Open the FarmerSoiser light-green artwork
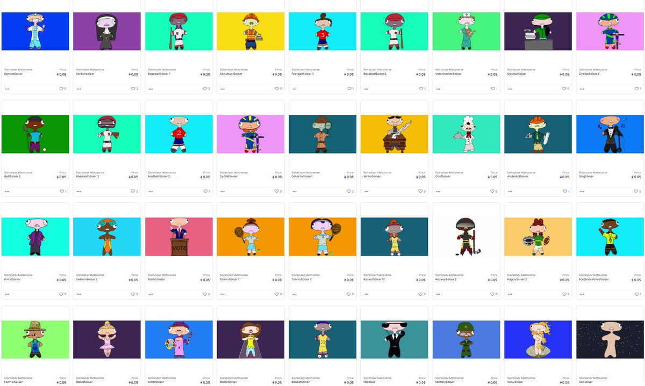This screenshot has width=645, height=386. (x=35, y=340)
